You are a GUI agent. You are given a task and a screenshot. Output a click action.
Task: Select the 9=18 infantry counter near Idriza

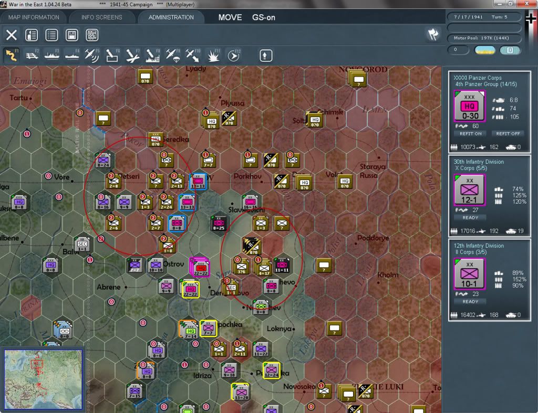(229, 371)
